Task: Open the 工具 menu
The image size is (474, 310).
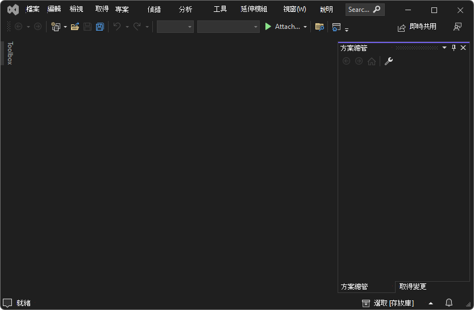Action: 220,9
